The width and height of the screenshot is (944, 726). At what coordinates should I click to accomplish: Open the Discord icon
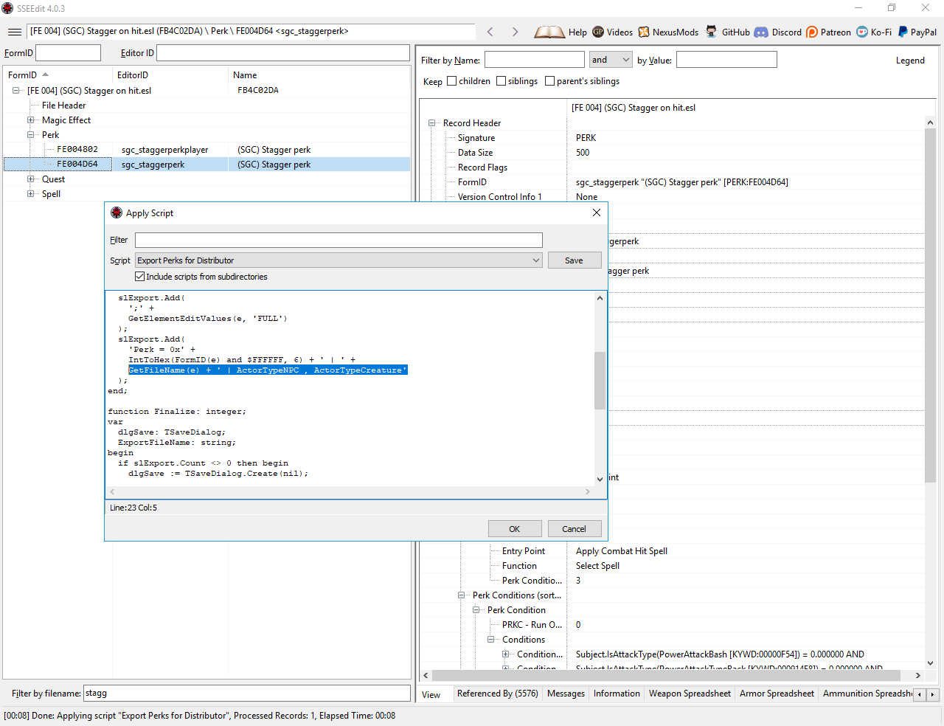[761, 32]
